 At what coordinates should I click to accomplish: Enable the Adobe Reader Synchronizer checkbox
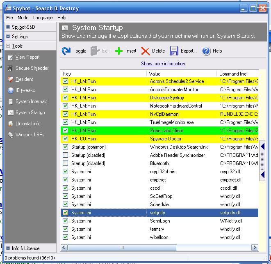tap(65, 155)
